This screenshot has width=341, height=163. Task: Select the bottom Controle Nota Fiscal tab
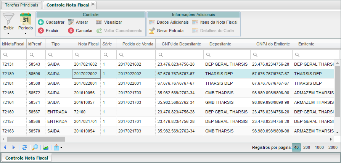pyautogui.click(x=26, y=158)
